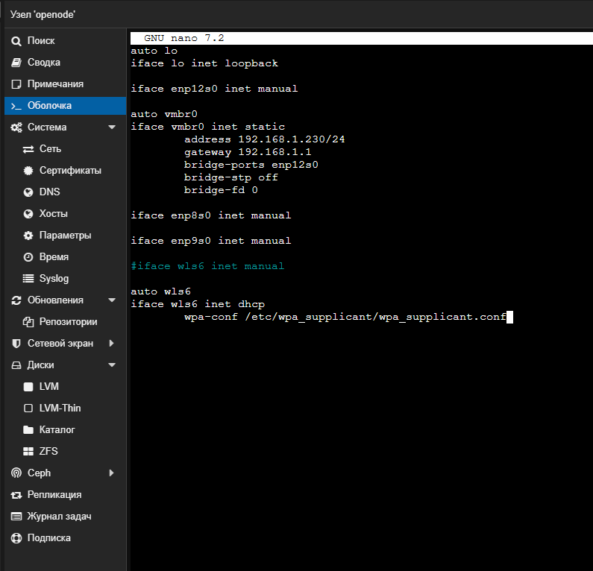593x571 pixels.
Task: Collapse the Система section arrow
Action: tap(112, 127)
